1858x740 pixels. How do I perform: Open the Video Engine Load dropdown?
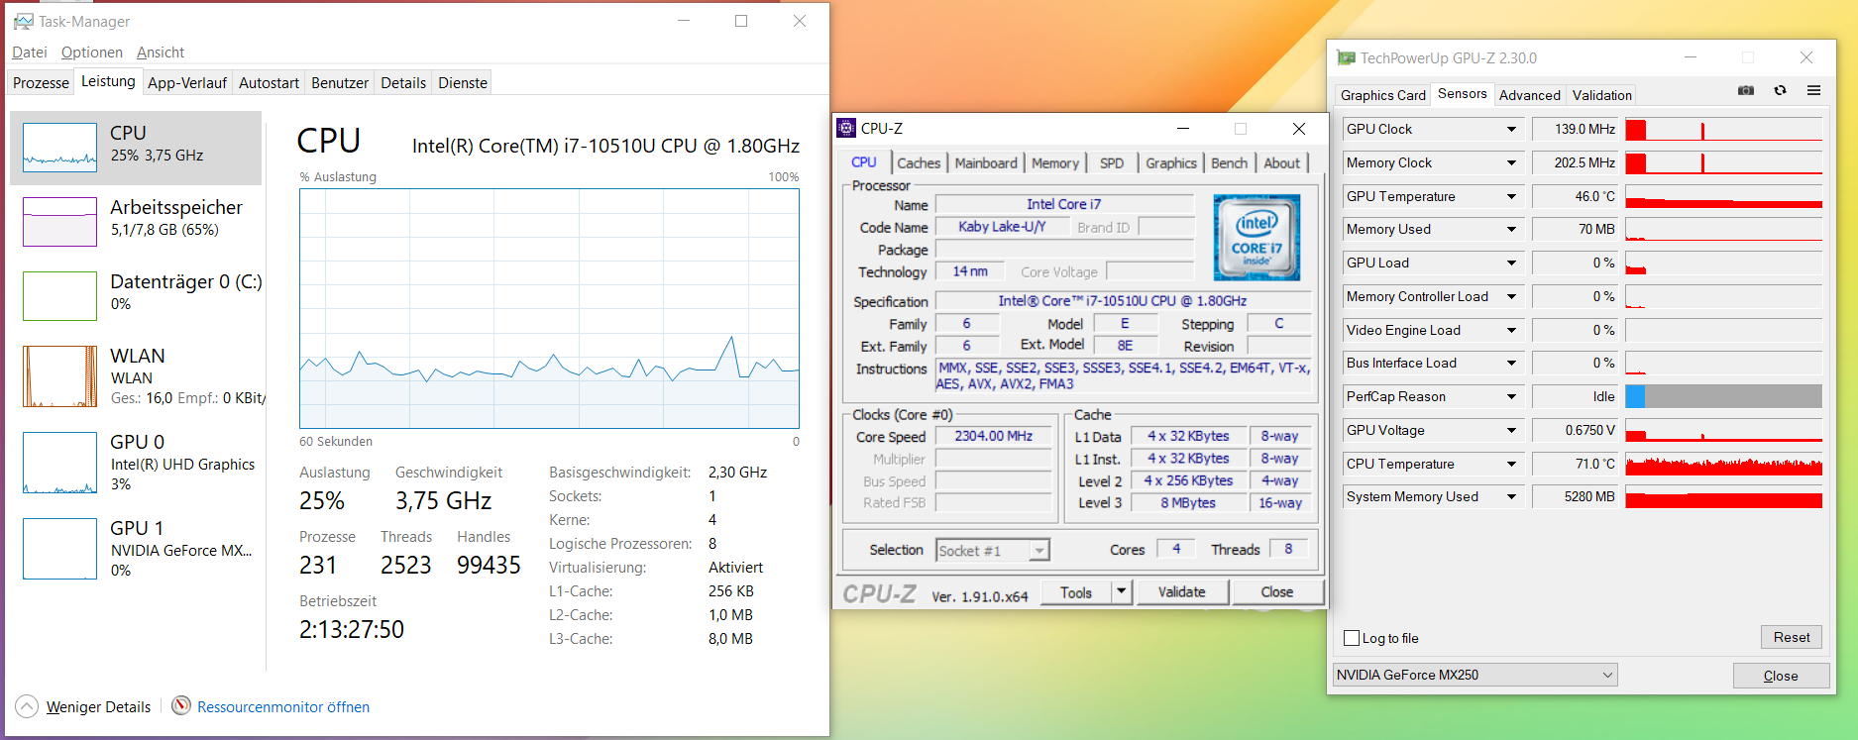1511,330
